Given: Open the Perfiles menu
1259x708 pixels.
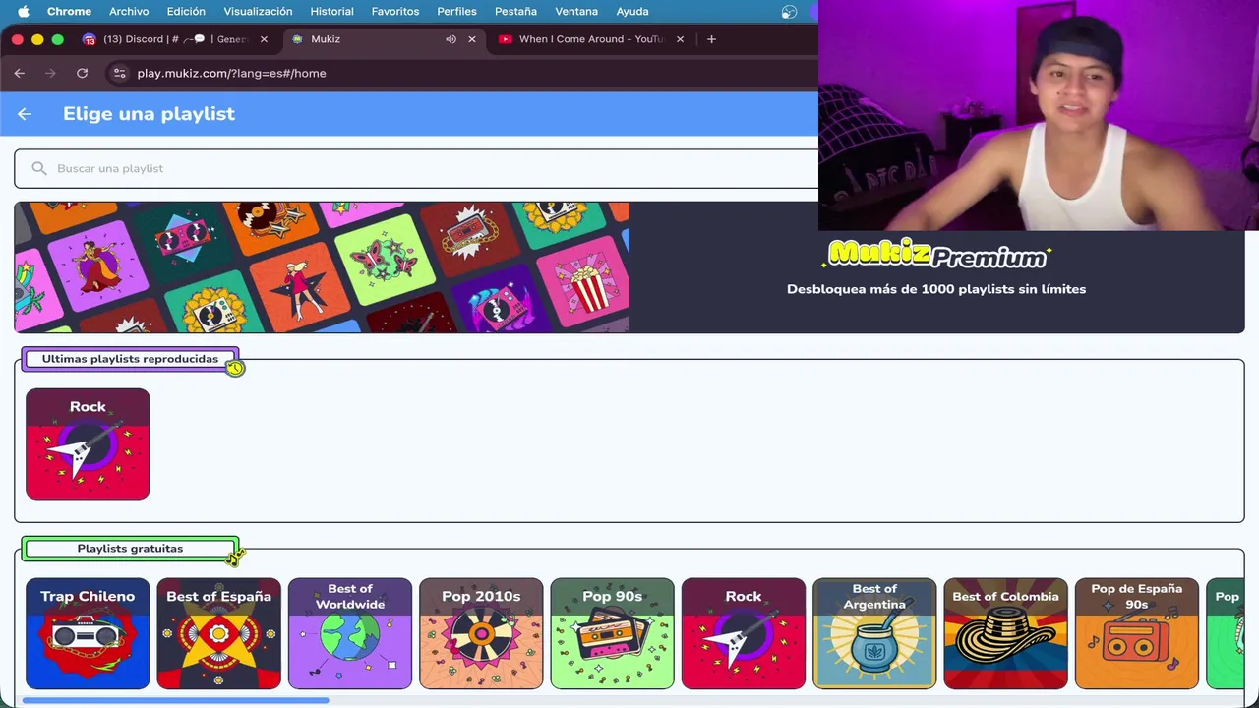Looking at the screenshot, I should (456, 12).
